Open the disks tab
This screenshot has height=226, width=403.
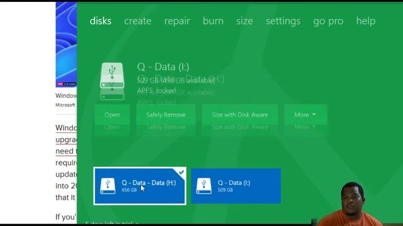click(101, 21)
